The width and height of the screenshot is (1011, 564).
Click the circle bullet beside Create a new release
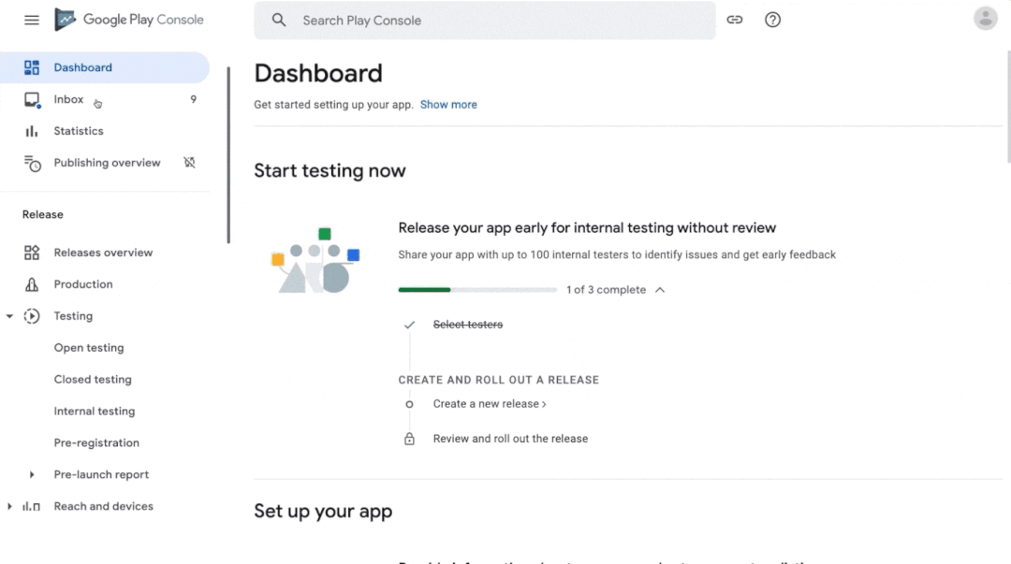point(409,404)
